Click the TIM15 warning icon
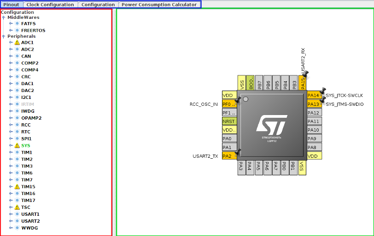The height and width of the screenshot is (236, 374). [17, 187]
